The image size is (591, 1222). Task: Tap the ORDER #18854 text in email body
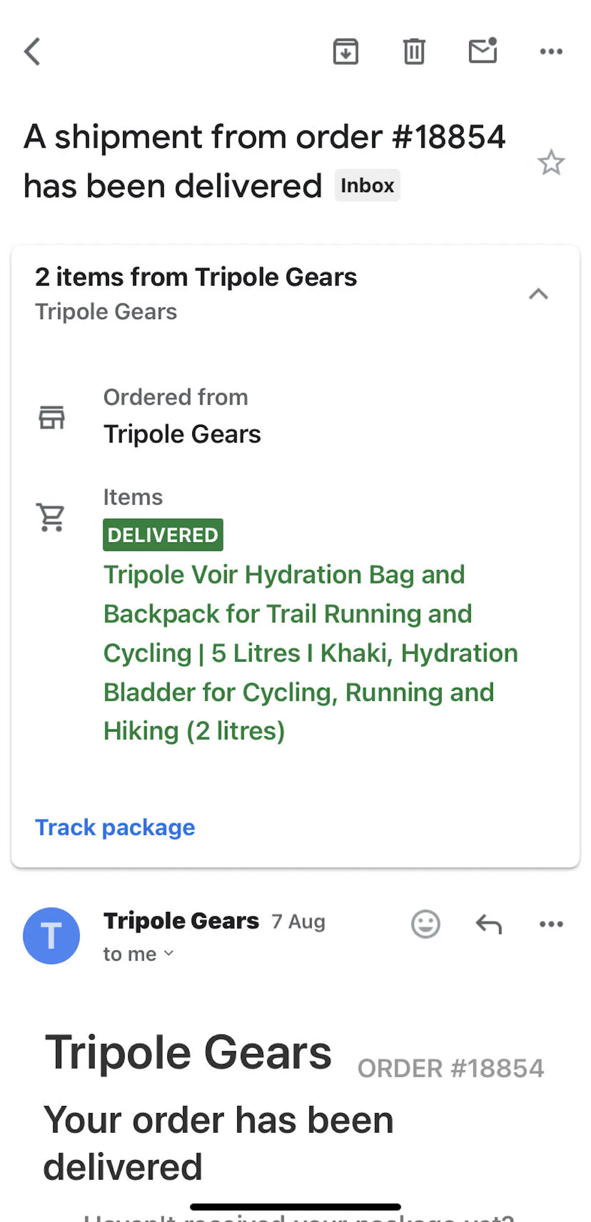[x=451, y=1069]
